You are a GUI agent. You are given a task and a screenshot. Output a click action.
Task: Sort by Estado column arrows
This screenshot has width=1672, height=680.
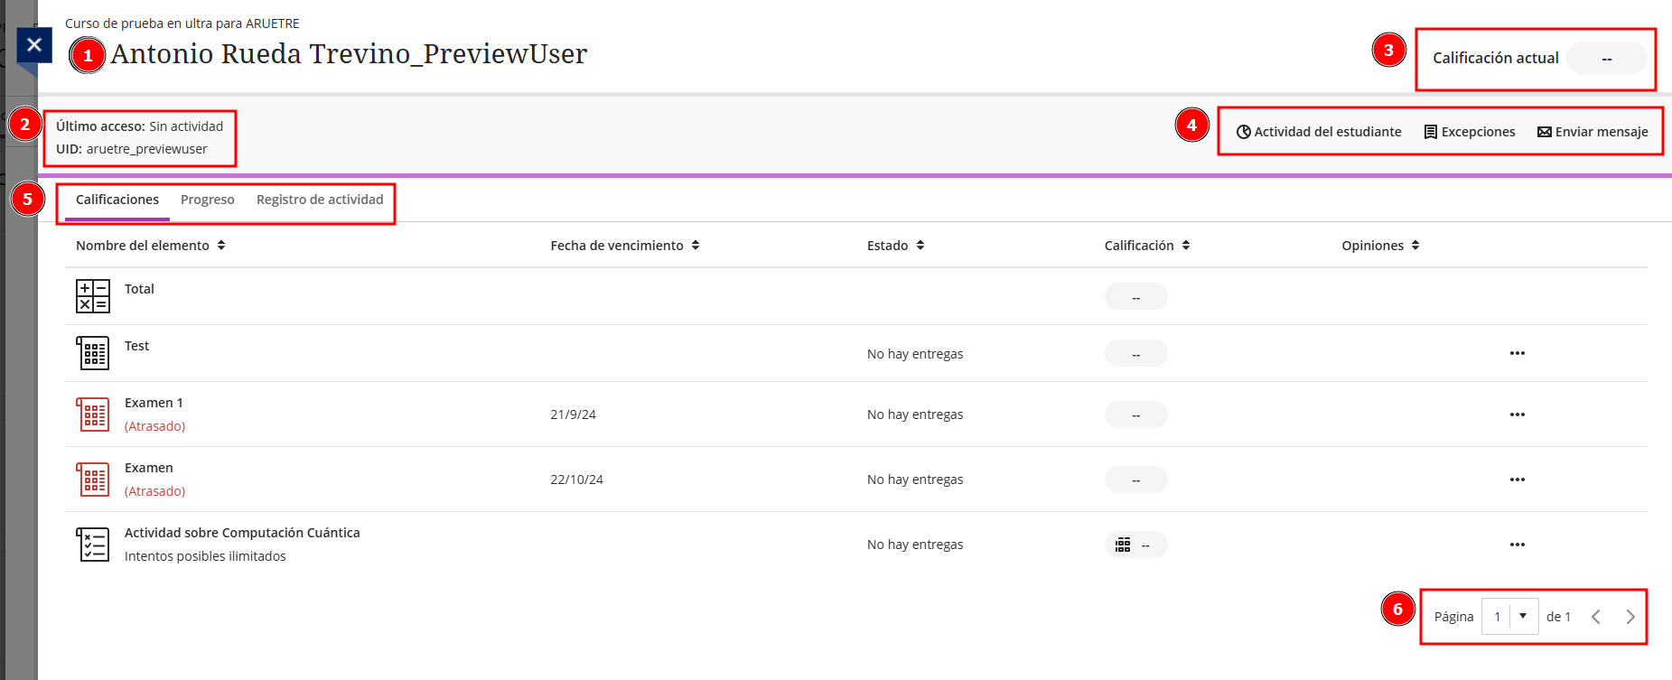[920, 246]
